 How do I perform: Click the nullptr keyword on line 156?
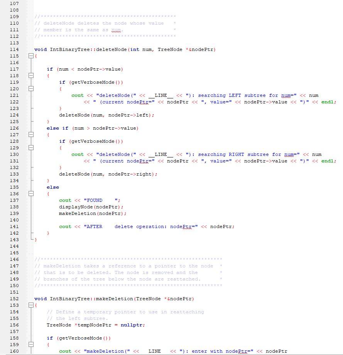click(x=133, y=325)
